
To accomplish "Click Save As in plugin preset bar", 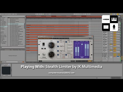I will click(65, 38).
